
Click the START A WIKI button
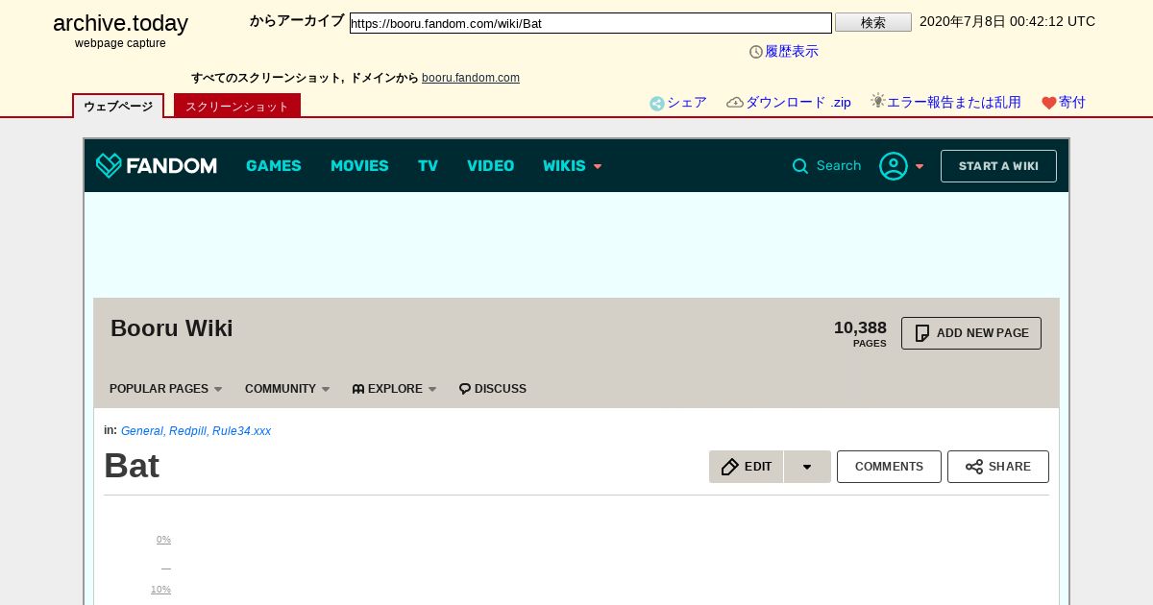click(x=998, y=166)
